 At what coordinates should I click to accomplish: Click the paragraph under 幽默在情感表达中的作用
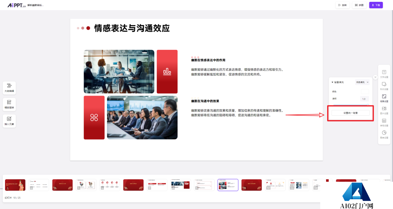237,72
